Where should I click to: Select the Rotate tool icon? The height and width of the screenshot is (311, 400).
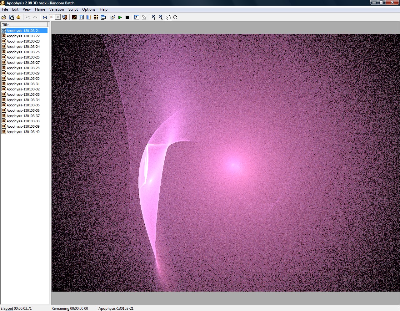175,17
